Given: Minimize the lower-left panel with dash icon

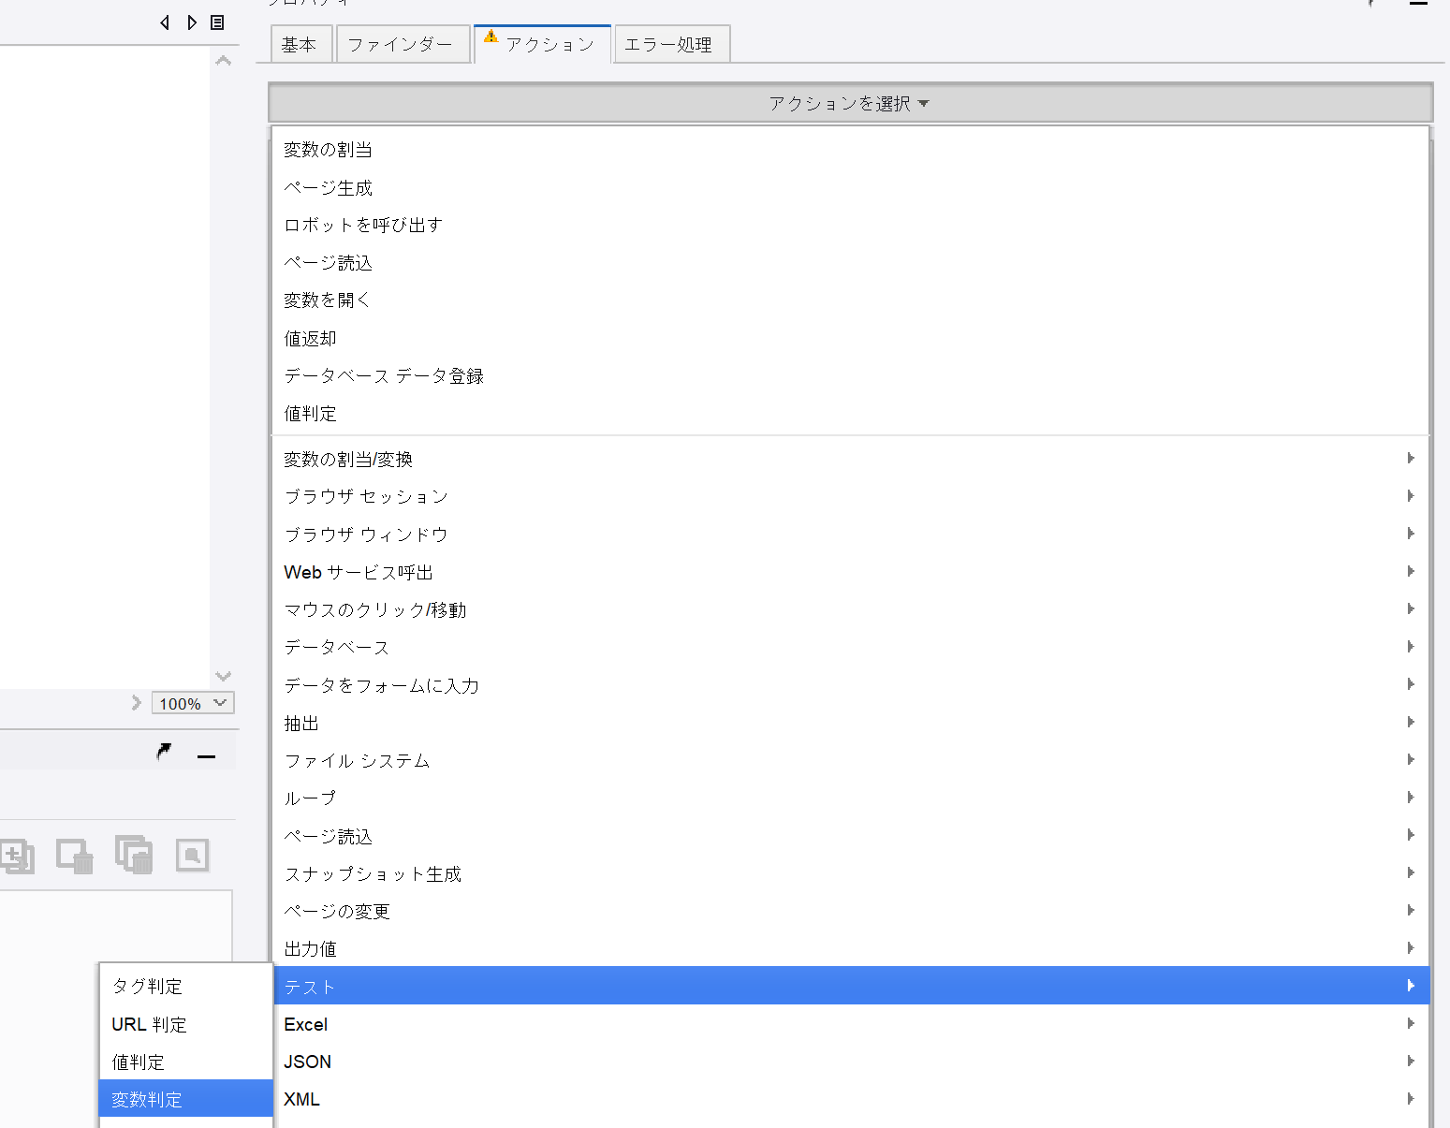Looking at the screenshot, I should [207, 755].
